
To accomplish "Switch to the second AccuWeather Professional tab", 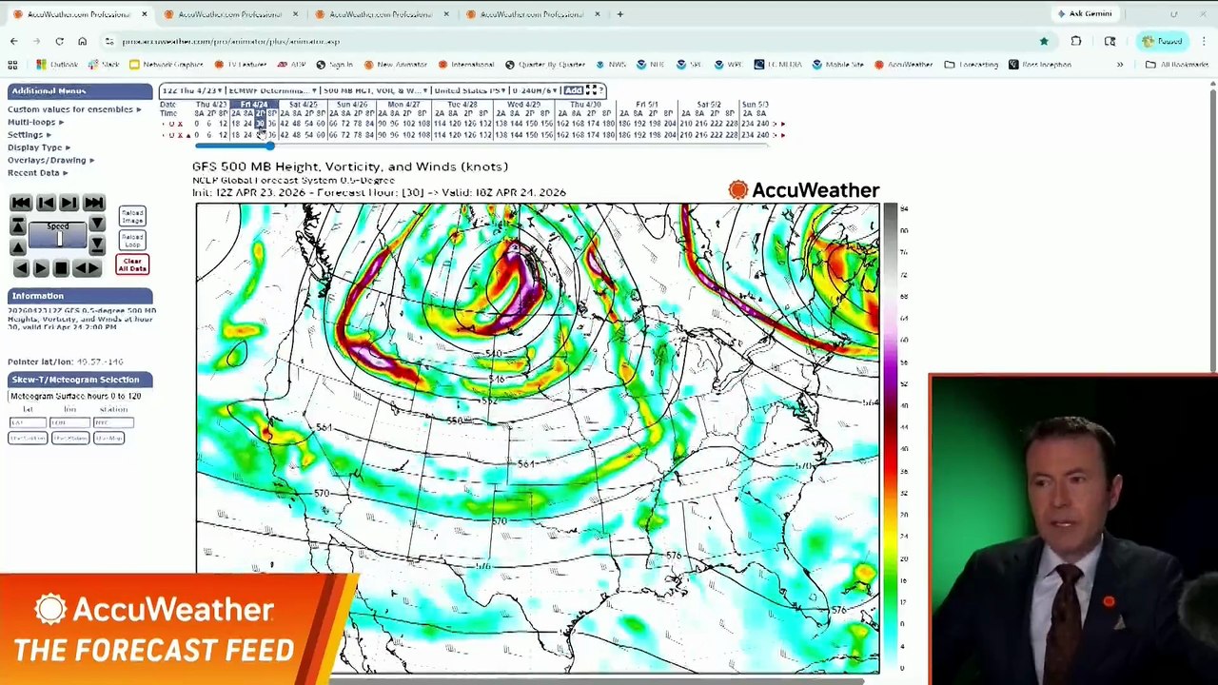I will pyautogui.click(x=229, y=14).
